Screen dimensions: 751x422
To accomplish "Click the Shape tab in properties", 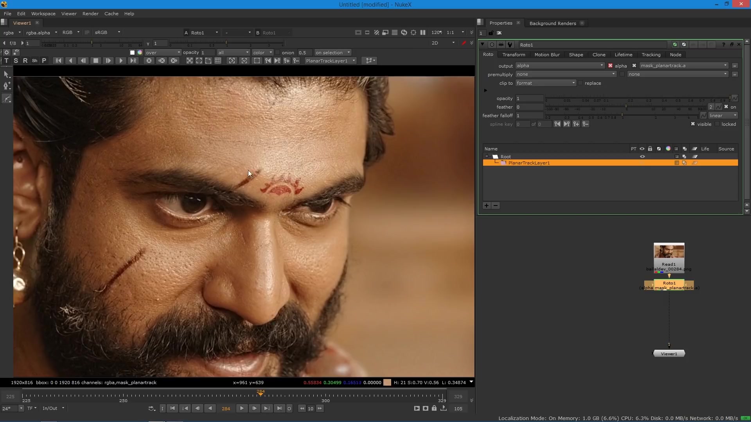I will (577, 55).
